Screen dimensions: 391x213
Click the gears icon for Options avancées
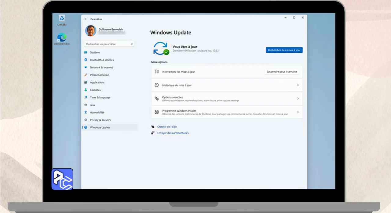pos(157,99)
